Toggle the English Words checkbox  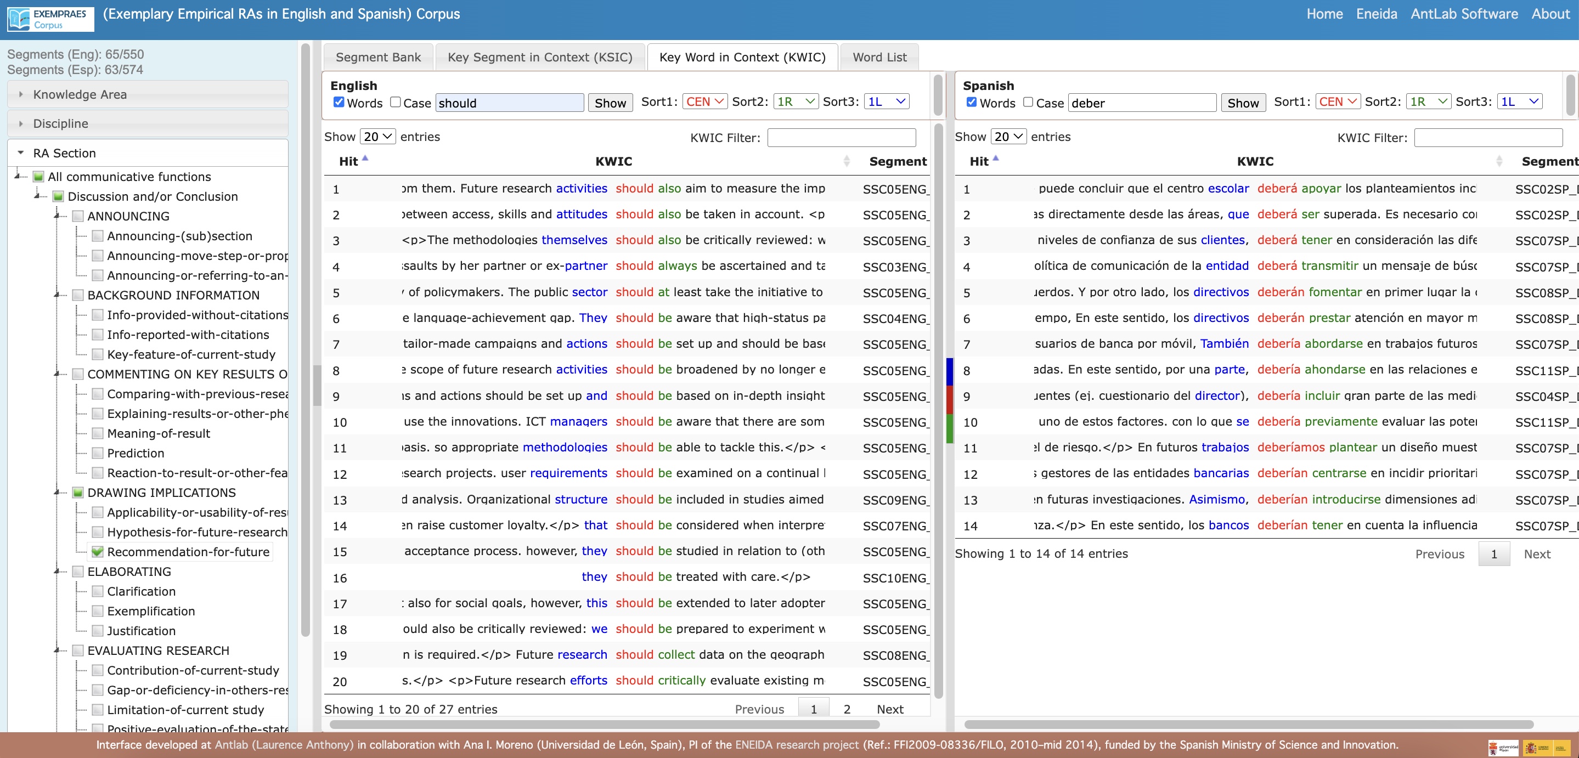coord(340,101)
